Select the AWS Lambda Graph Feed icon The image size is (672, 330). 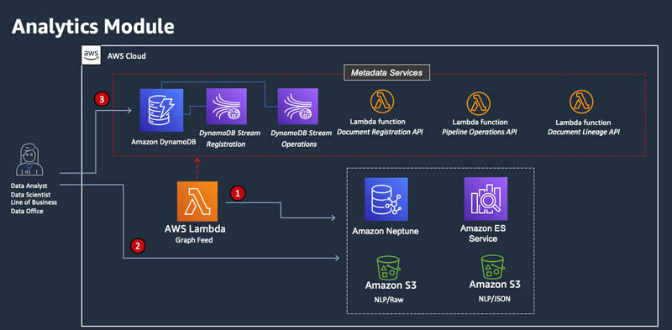click(x=197, y=202)
